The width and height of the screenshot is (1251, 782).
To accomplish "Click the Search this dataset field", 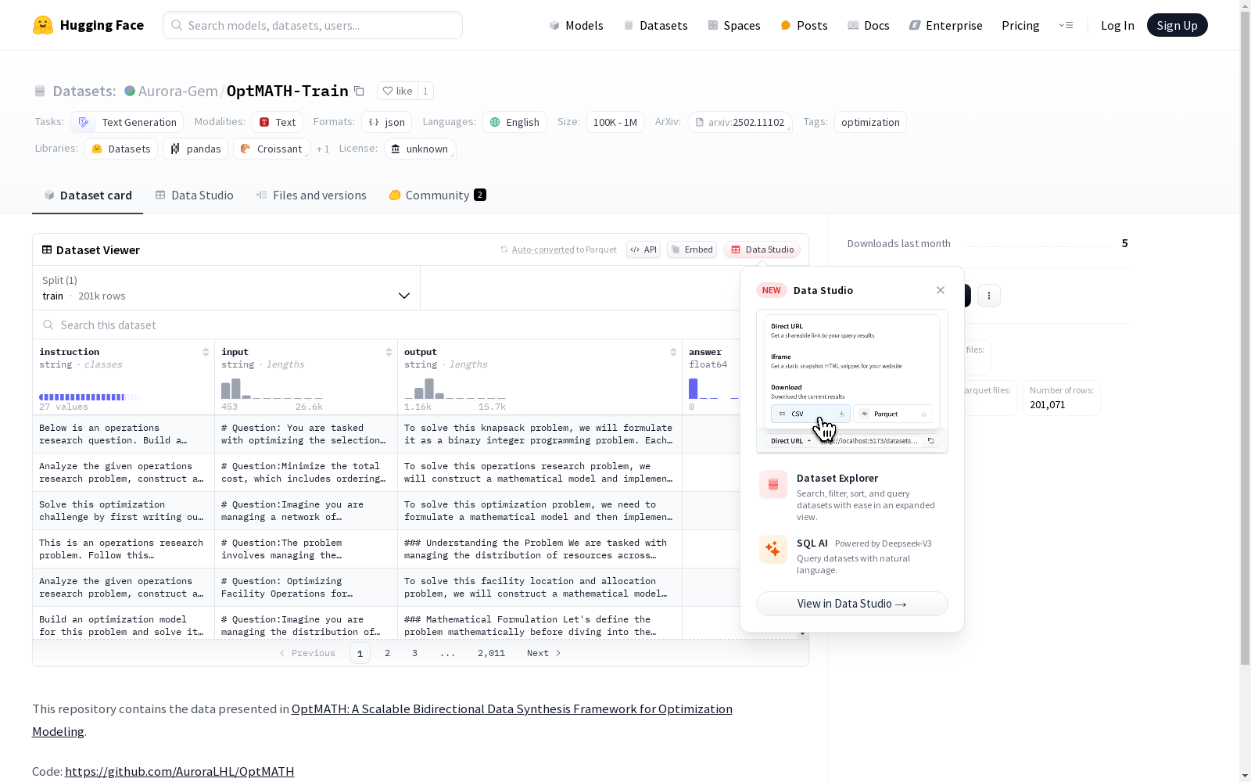I will point(387,325).
